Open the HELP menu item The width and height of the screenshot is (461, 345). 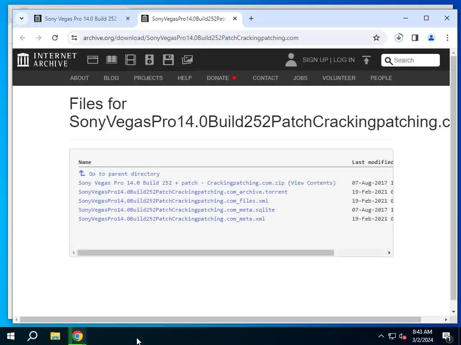coord(185,78)
